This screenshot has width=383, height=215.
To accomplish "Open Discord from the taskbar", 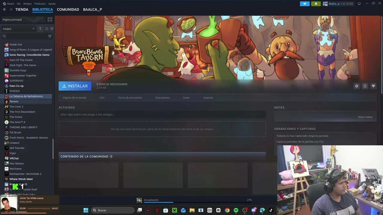I will point(253,210).
